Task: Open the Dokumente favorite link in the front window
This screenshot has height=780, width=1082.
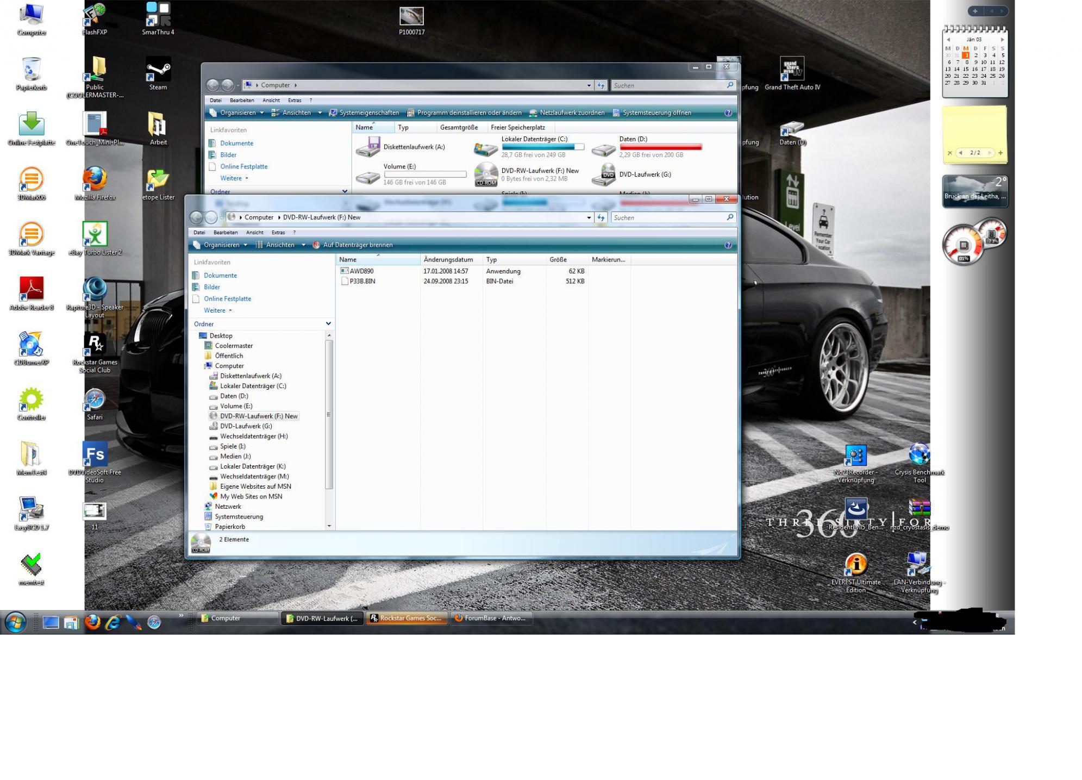Action: [220, 276]
